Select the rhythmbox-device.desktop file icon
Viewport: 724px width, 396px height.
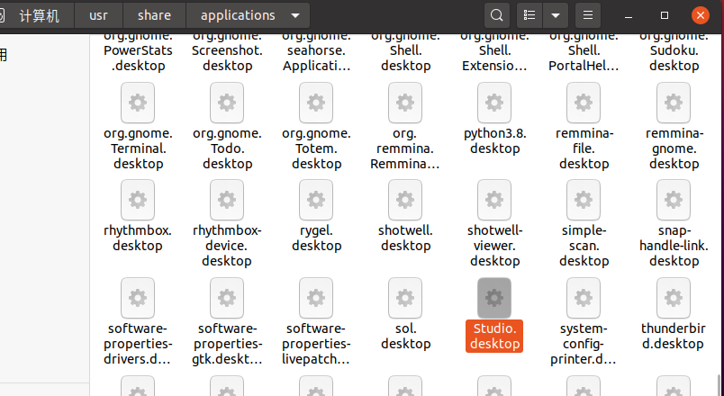227,200
